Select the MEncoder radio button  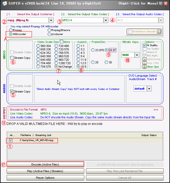[11, 34]
